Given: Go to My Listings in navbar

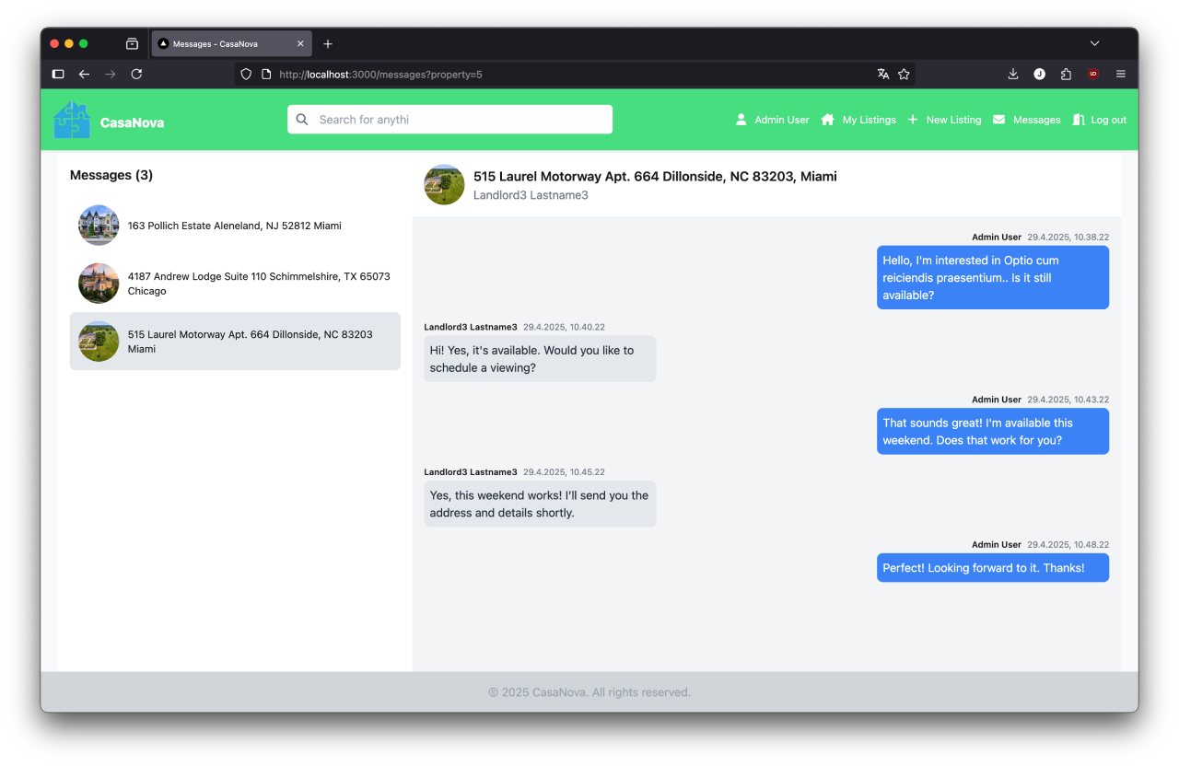Looking at the screenshot, I should pos(858,120).
